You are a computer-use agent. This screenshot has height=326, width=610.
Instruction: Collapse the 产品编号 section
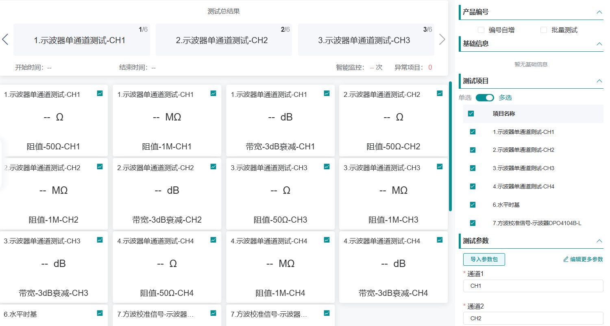pyautogui.click(x=599, y=12)
